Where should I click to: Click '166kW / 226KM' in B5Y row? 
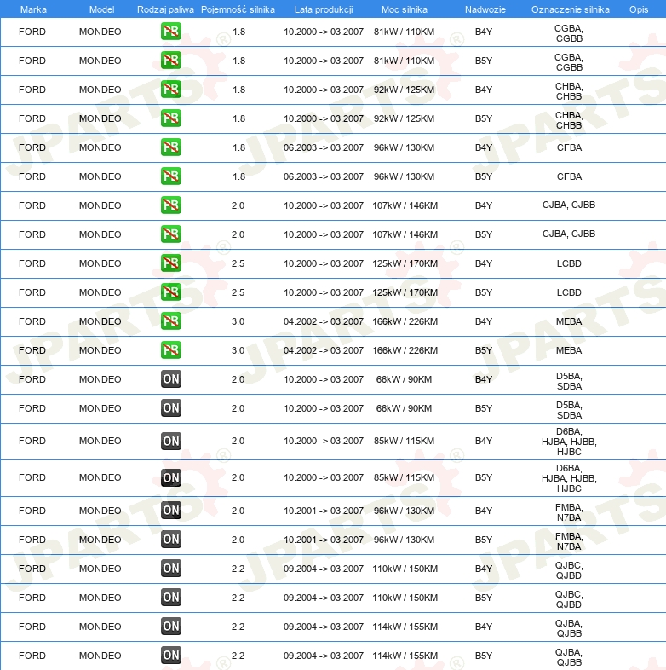pos(405,350)
